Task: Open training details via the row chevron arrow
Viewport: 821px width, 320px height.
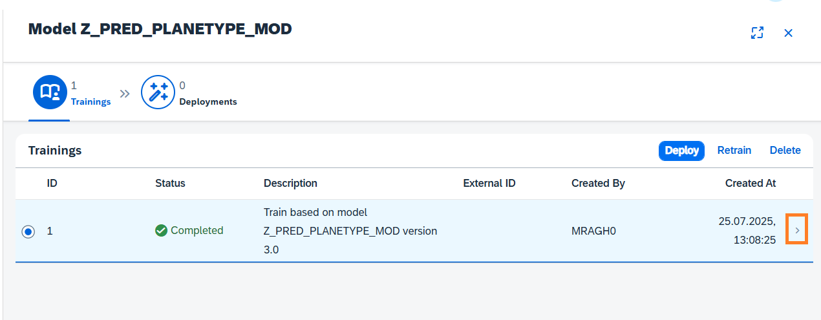Action: pyautogui.click(x=797, y=230)
